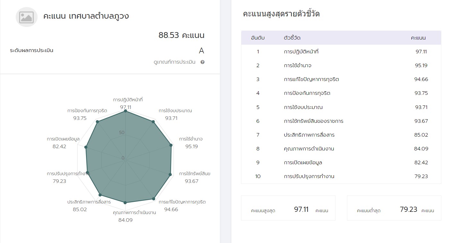
Task: Click the radar point for คุณภาพการดำเนินงาน
Action: click(125, 203)
